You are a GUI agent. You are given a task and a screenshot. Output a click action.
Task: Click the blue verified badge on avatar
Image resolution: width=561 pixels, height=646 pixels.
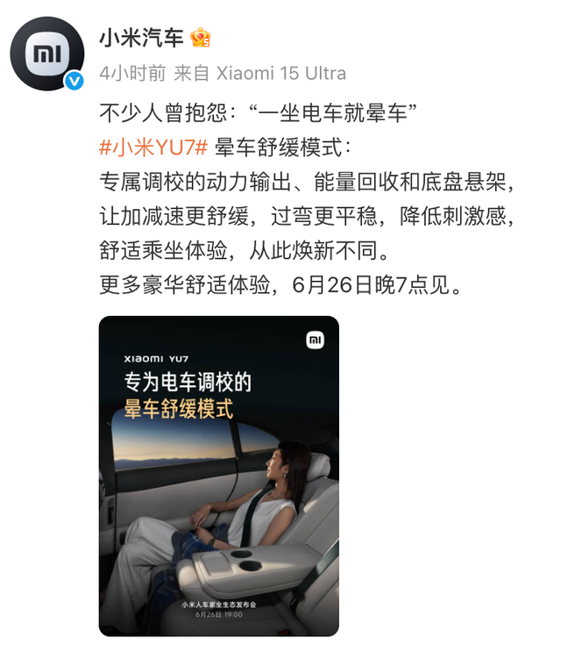[75, 81]
